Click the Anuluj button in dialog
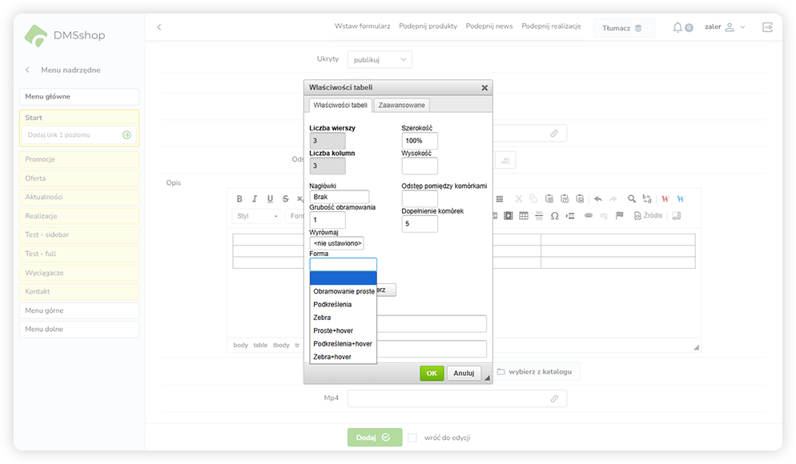Image resolution: width=796 pixels, height=464 pixels. pyautogui.click(x=464, y=373)
